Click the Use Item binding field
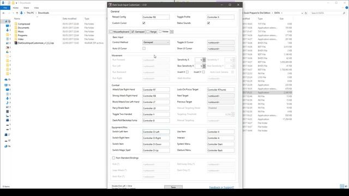The width and height of the screenshot is (349, 196). [x=220, y=132]
